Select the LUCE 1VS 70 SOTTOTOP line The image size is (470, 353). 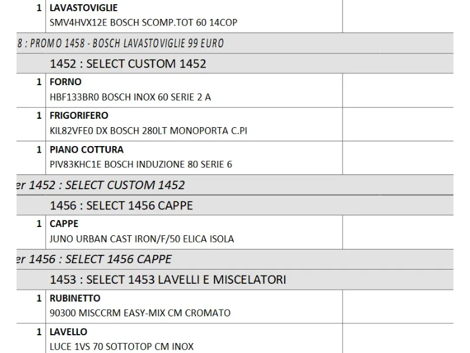122,346
